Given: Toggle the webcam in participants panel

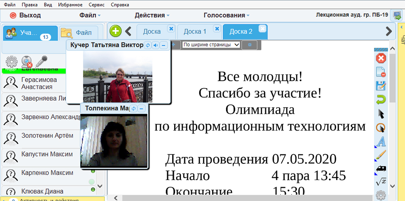Looking at the screenshot, I should (x=27, y=62).
